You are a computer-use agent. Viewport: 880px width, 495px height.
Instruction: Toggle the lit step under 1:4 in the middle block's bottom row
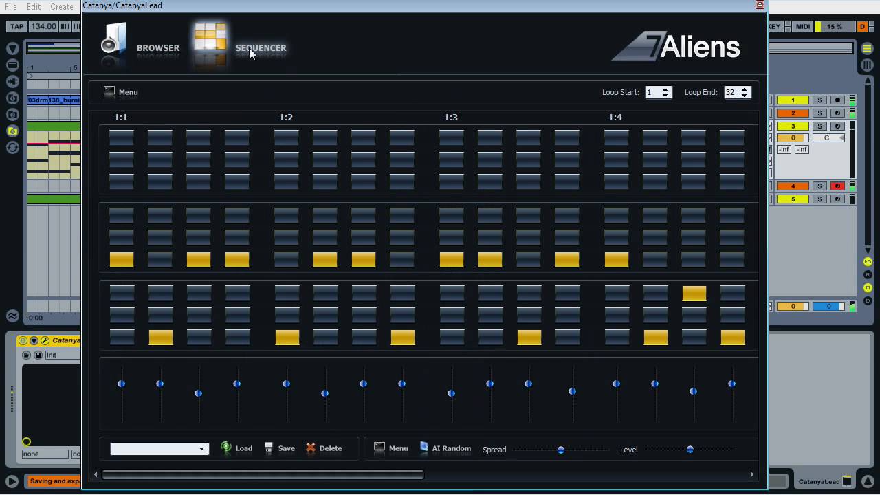coord(617,260)
